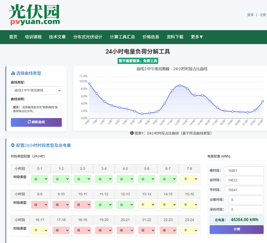Click the 光伏园 pvyuan.com logo
The width and height of the screenshot is (267, 243).
tap(34, 15)
